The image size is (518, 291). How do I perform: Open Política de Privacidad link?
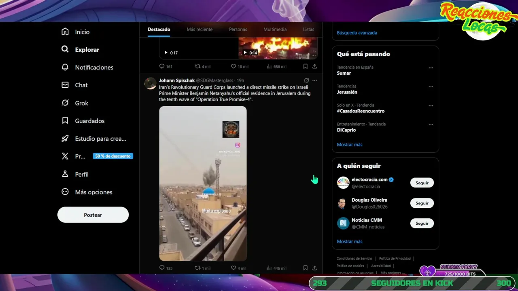pyautogui.click(x=395, y=259)
